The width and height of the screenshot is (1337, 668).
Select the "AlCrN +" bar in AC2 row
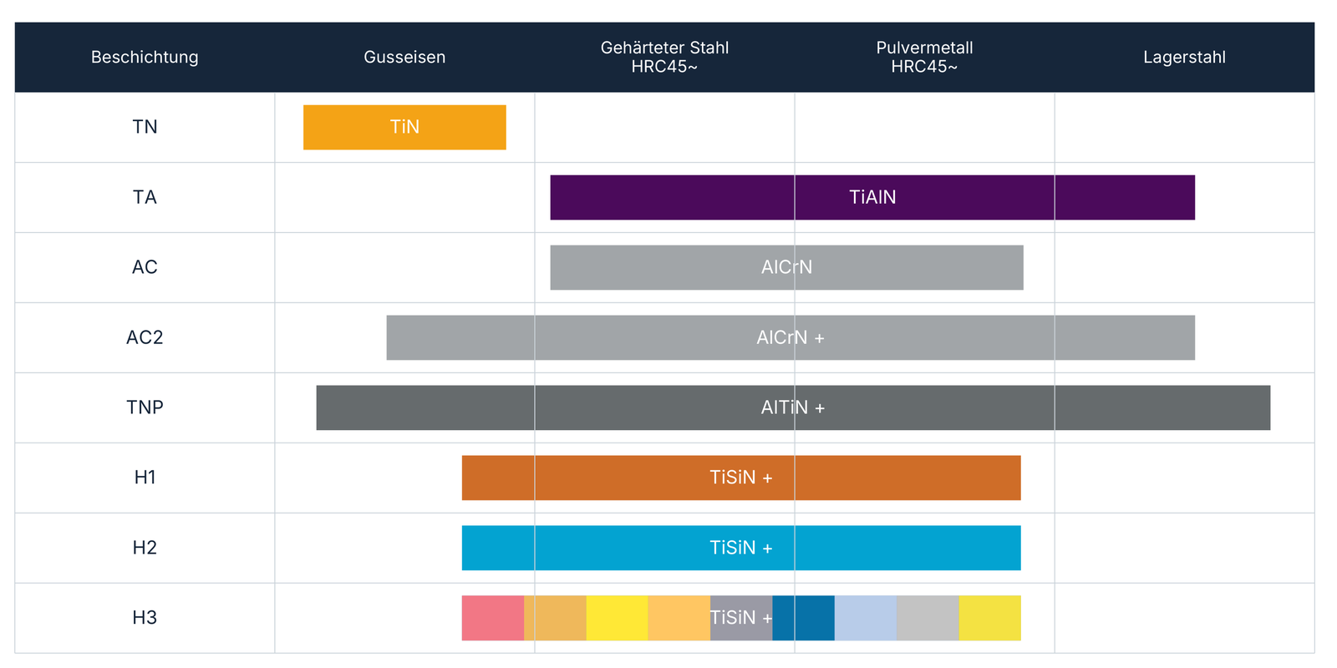click(791, 337)
